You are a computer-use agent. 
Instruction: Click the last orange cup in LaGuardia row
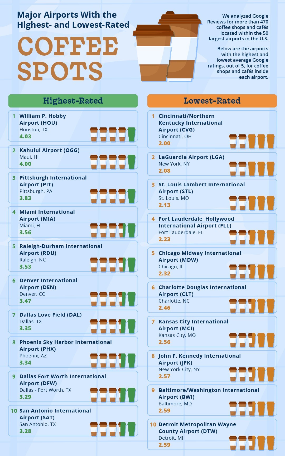[x=270, y=169]
